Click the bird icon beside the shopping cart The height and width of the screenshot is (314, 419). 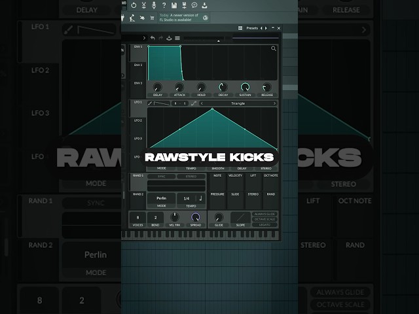click(142, 18)
